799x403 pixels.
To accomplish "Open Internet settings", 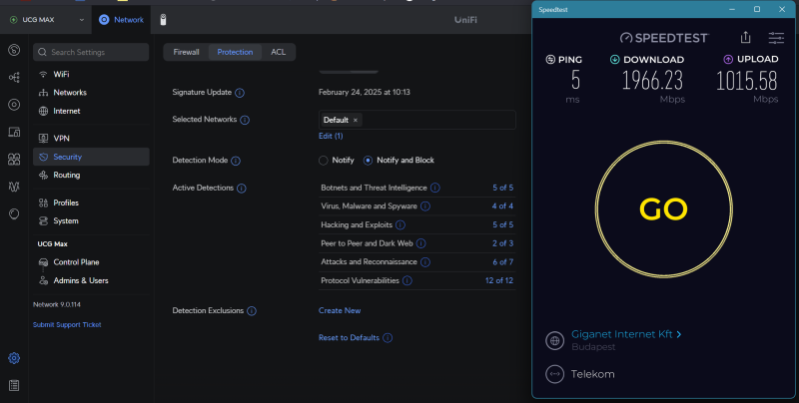I will click(x=91, y=111).
